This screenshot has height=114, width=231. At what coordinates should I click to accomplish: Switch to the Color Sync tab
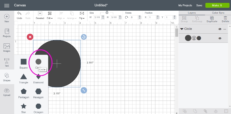click(x=218, y=13)
